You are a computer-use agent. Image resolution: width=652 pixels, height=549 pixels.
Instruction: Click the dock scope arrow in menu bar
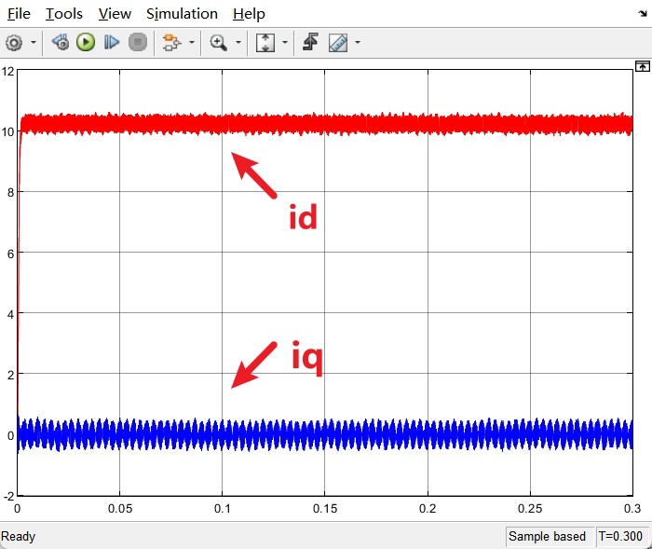643,14
